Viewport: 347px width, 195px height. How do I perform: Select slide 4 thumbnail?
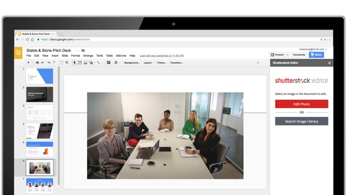[x=39, y=131]
